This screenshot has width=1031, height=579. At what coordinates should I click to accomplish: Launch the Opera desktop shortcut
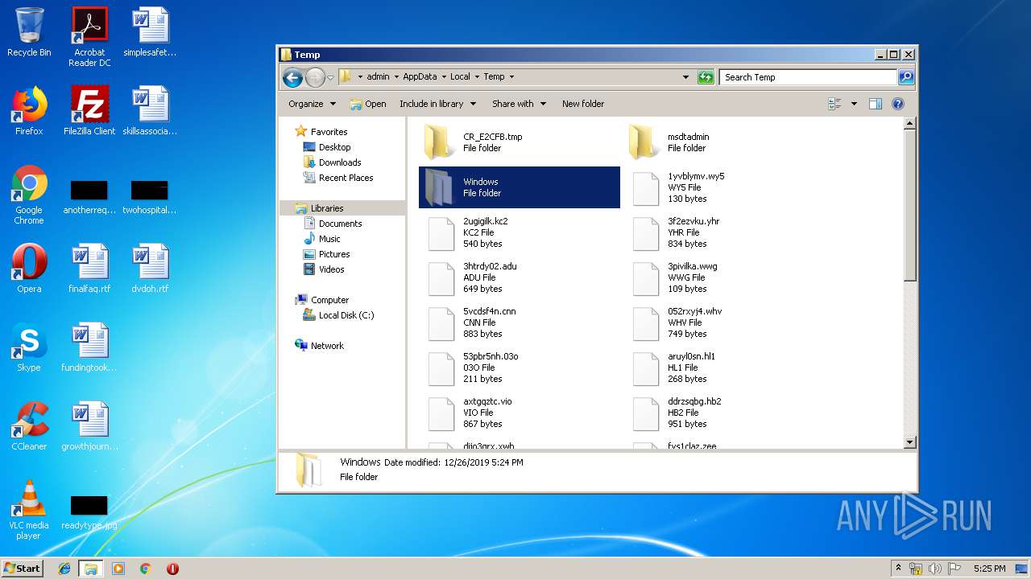coord(29,268)
